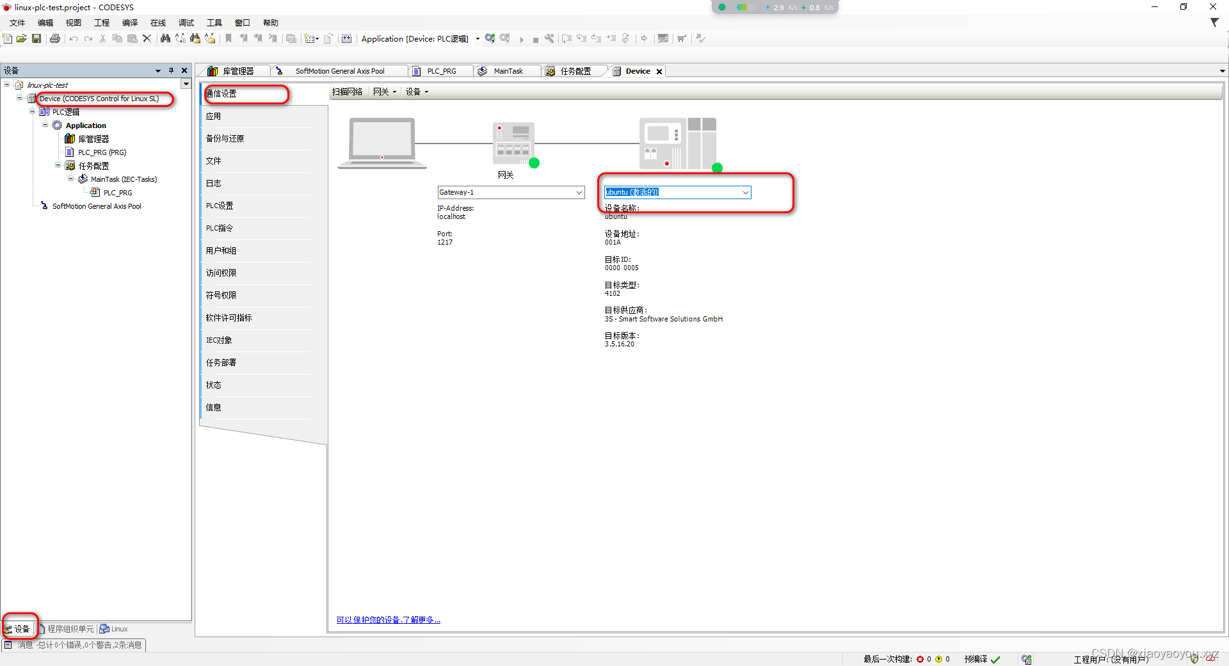1229x666 pixels.
Task: Click the PLC controller icon in the diagram
Action: tap(678, 143)
